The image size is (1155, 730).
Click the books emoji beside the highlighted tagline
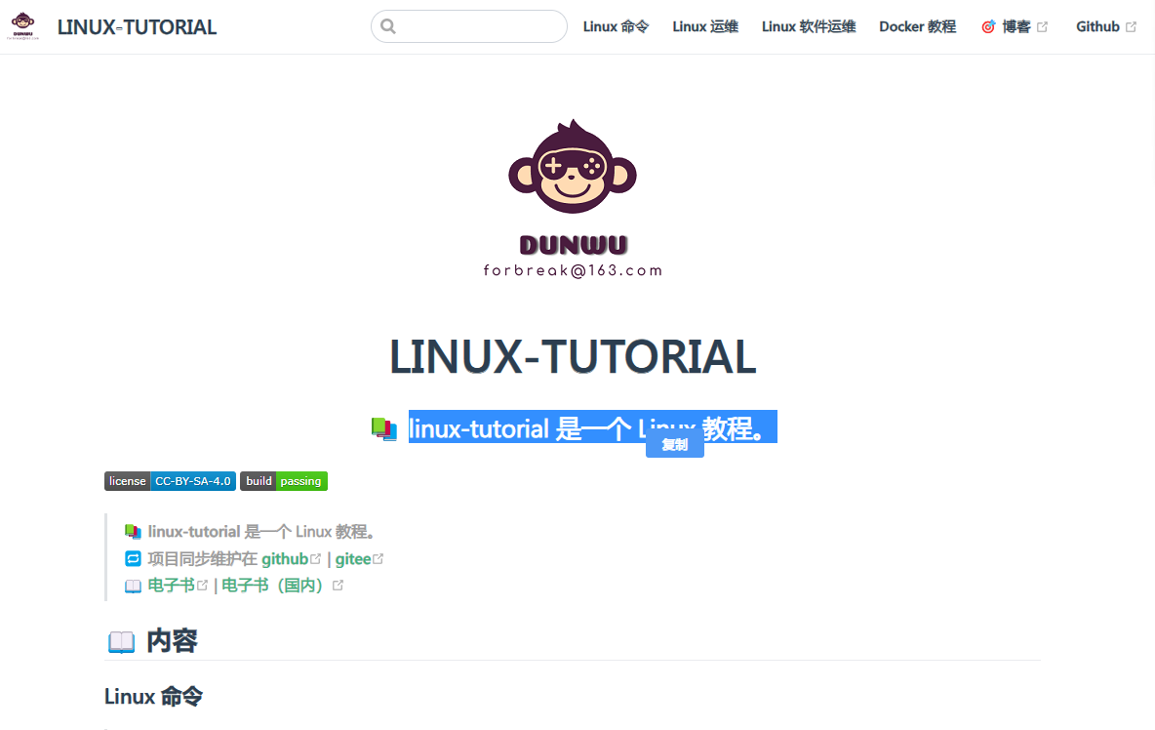click(383, 428)
